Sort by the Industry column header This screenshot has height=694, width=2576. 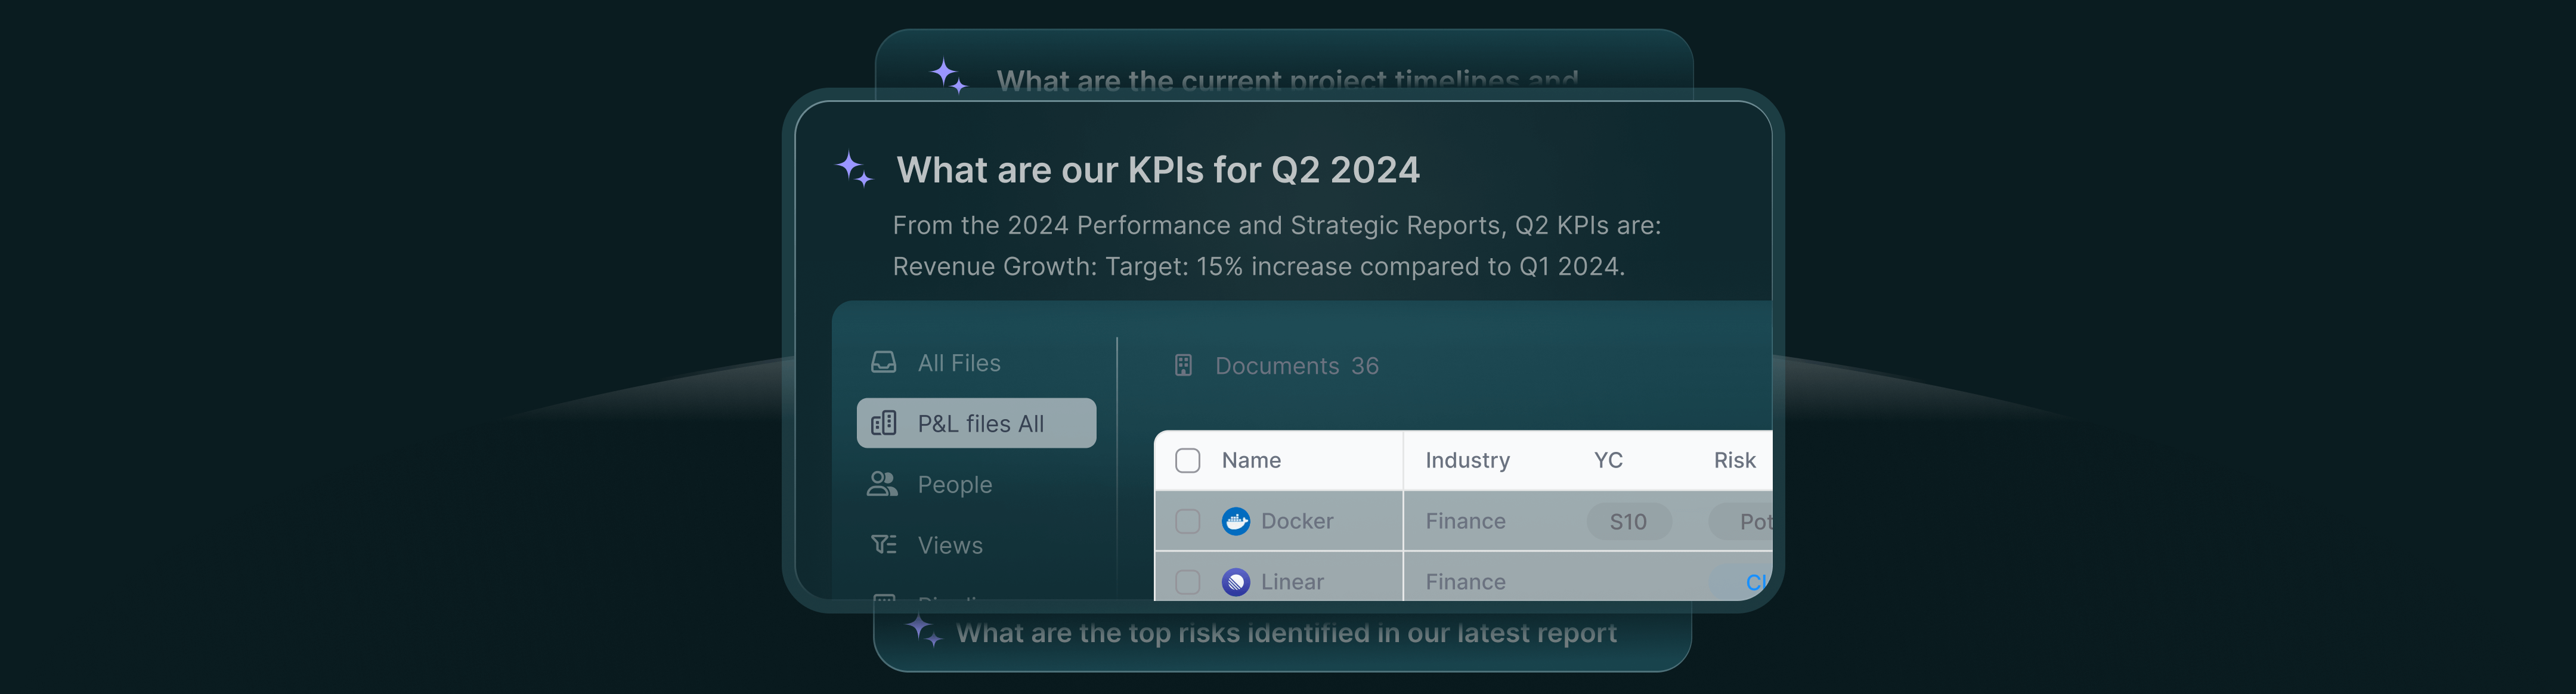click(1467, 460)
